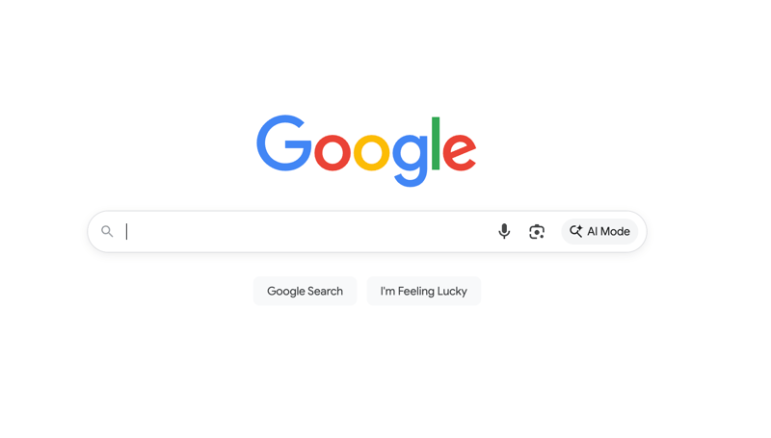Open Google Lens image search camera icon
Viewport: 771px width, 438px height.
pos(537,231)
